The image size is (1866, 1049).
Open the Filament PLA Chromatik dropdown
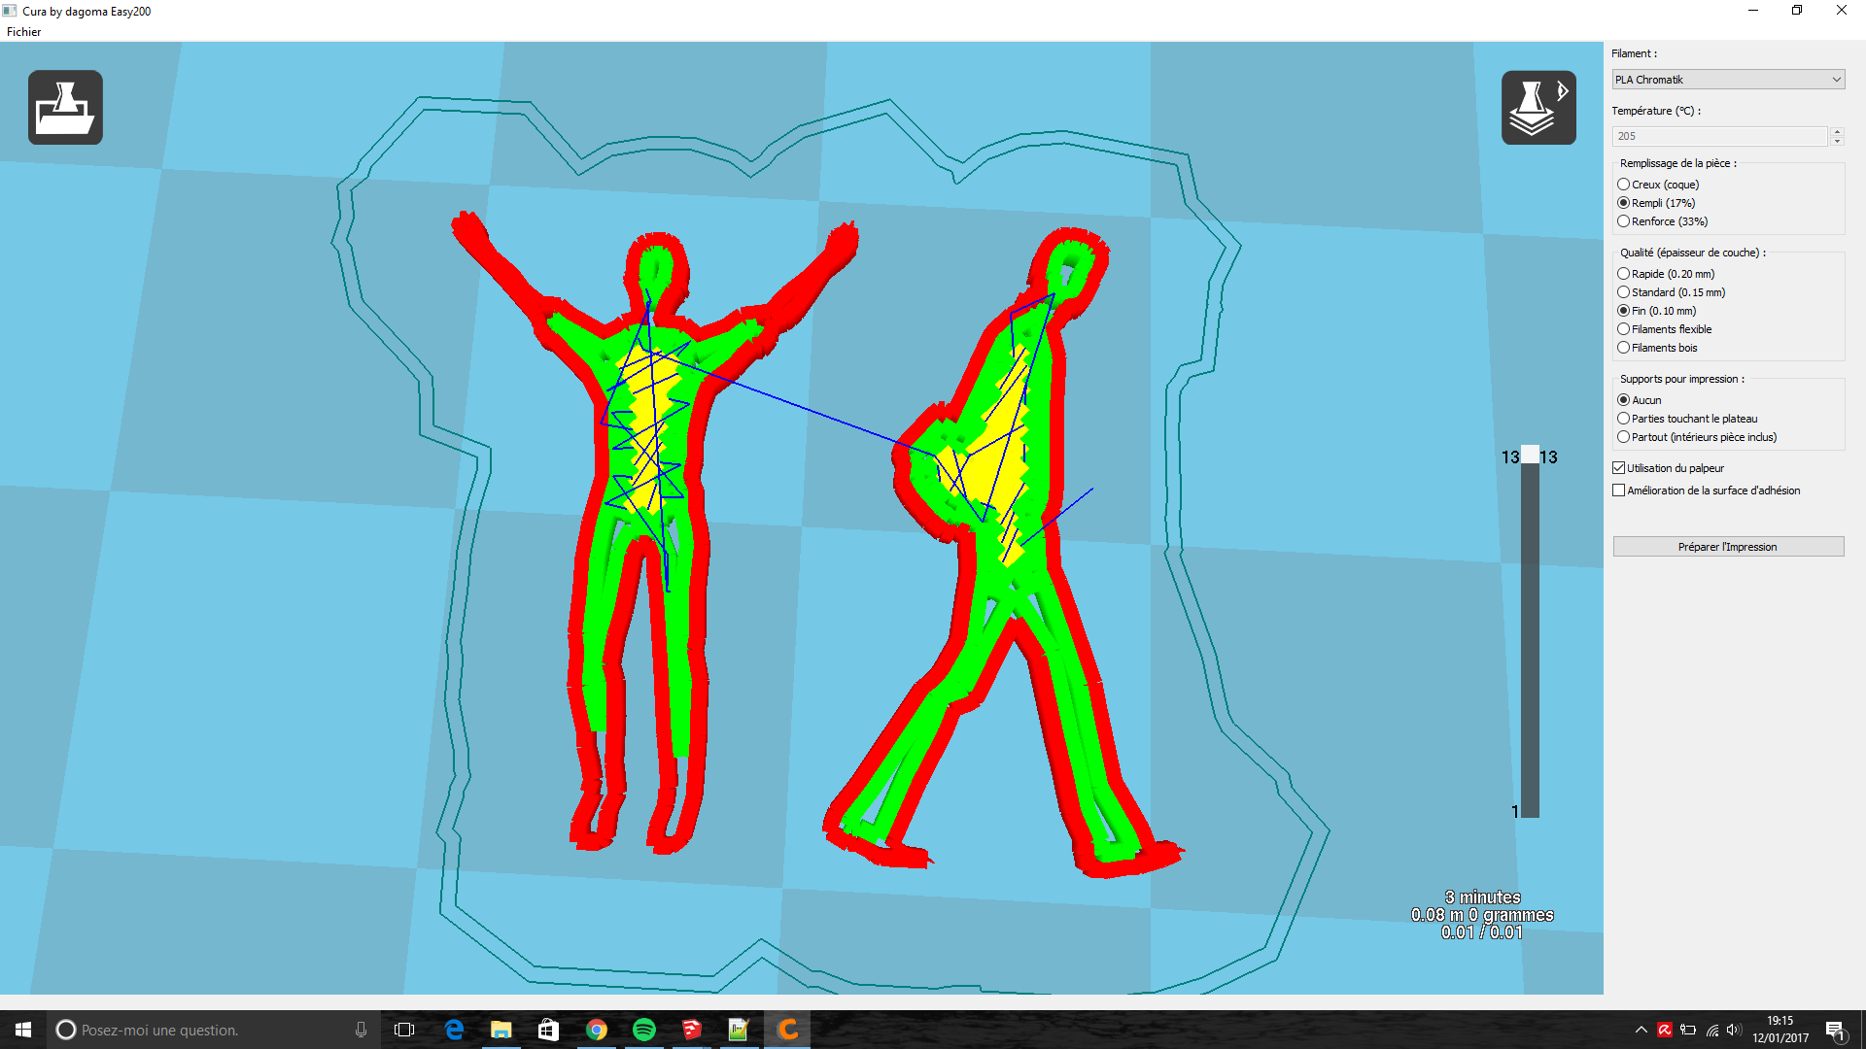[1728, 80]
